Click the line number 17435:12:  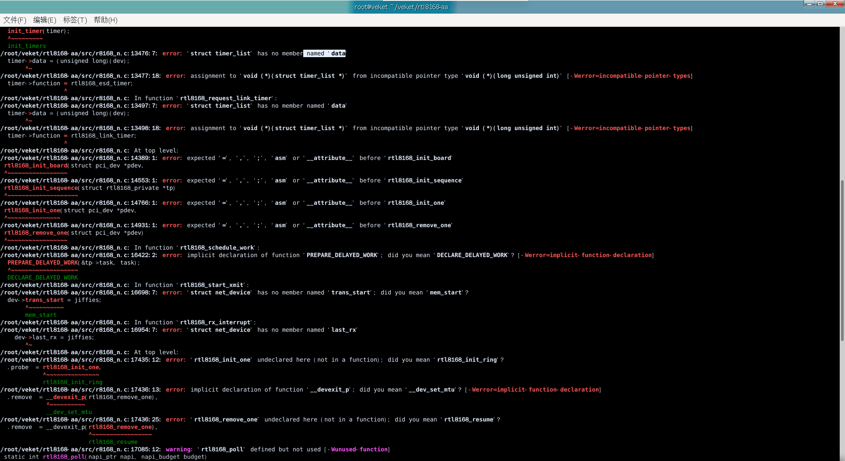[146, 360]
